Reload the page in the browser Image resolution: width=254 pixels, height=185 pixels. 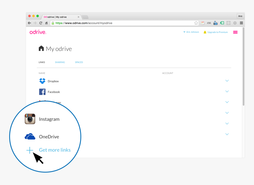(x=41, y=23)
